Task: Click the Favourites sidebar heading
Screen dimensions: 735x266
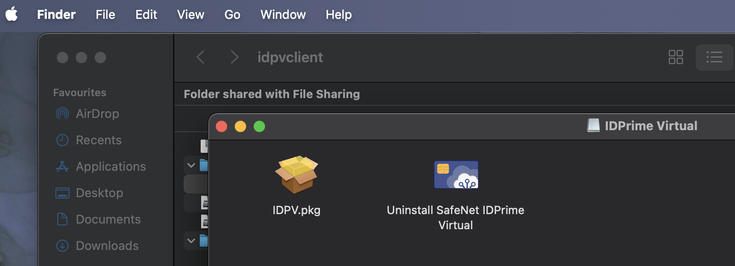Action: coord(80,92)
